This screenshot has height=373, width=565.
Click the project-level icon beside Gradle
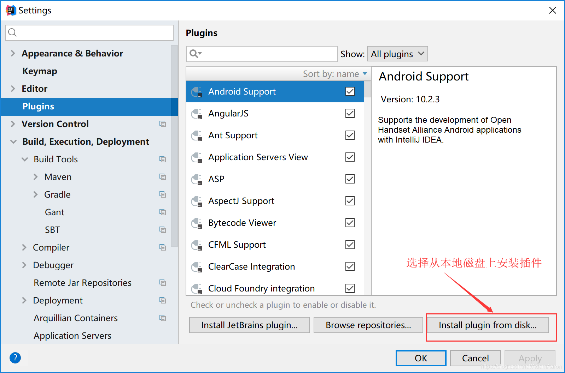click(163, 194)
